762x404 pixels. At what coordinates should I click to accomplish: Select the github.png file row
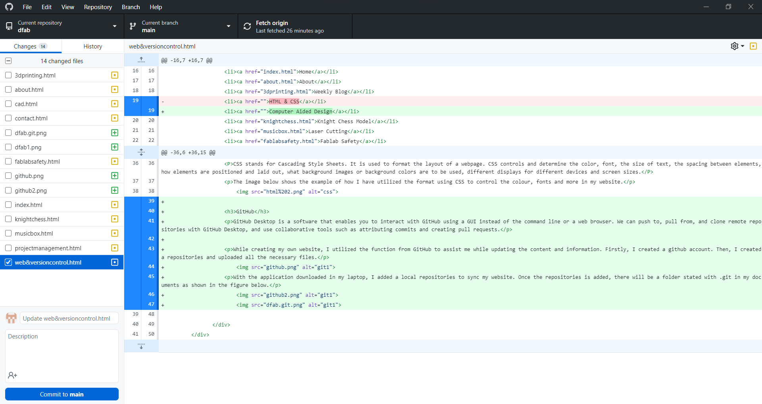click(x=62, y=176)
